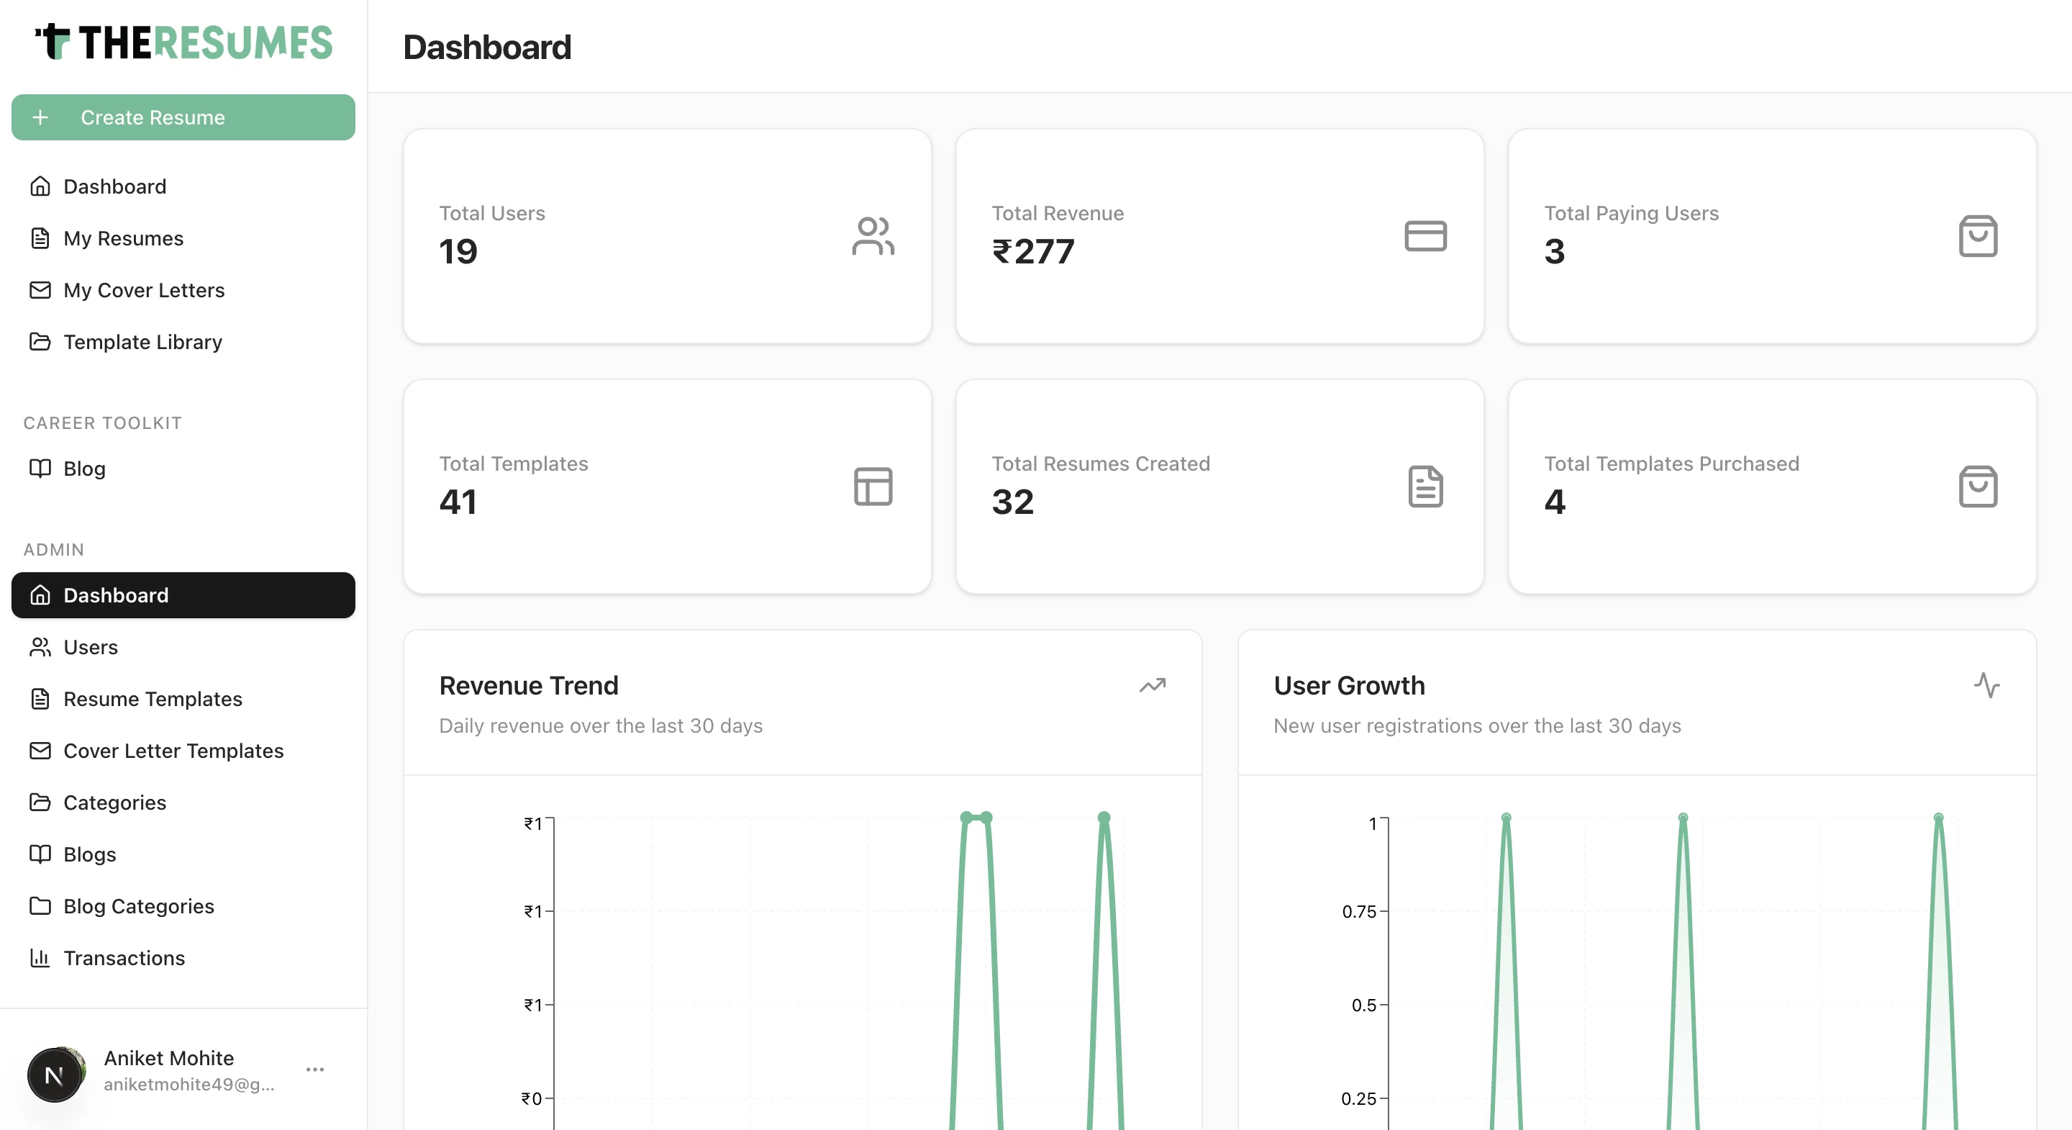Navigate to Transactions page

click(x=124, y=958)
